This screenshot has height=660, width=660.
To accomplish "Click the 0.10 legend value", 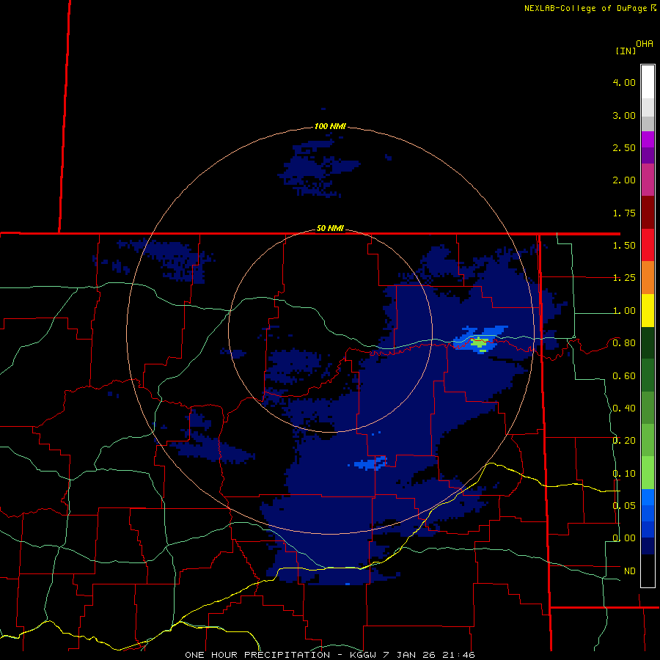I will coord(624,474).
